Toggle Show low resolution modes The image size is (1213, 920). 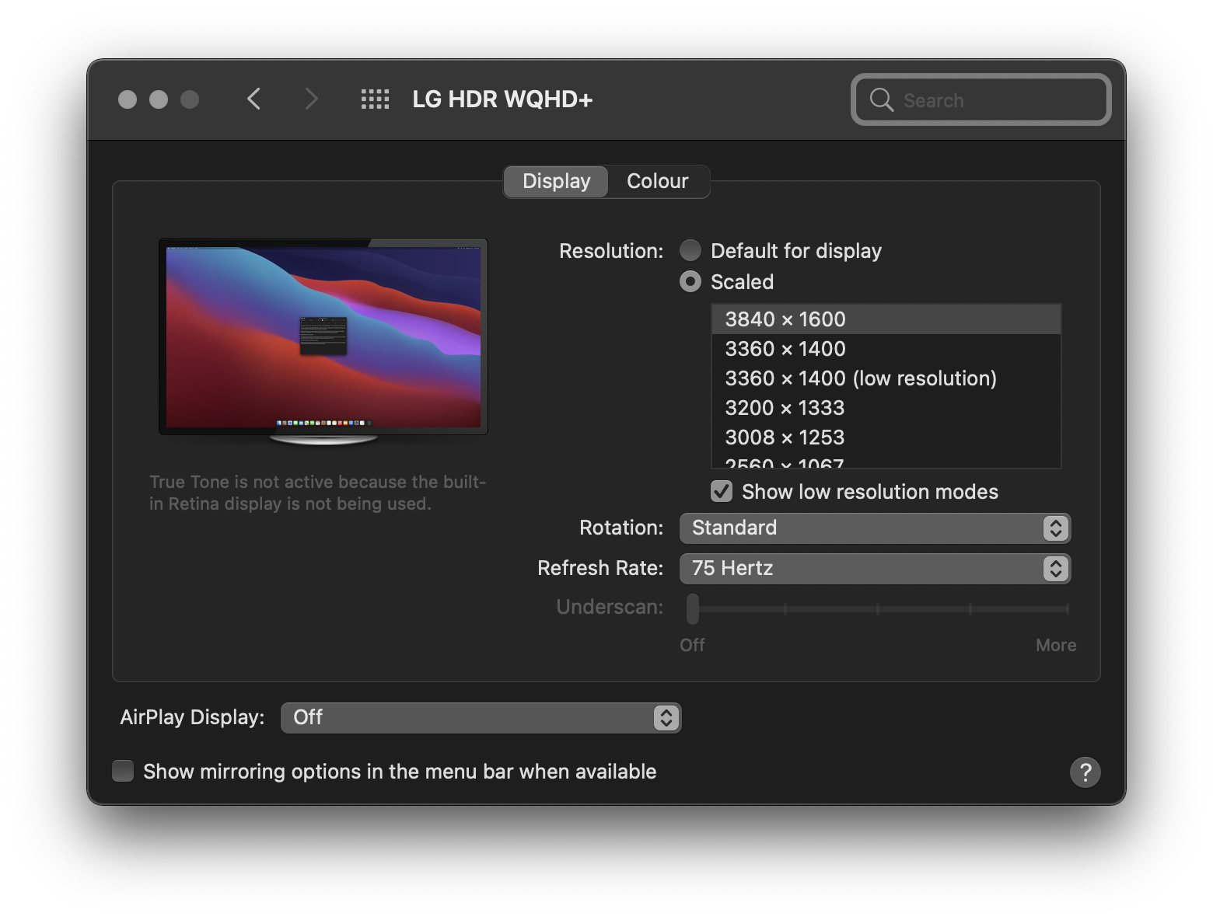pos(722,491)
